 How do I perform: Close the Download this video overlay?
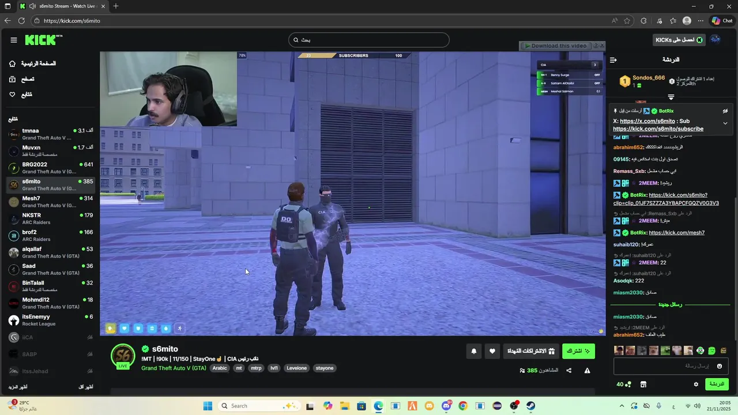click(x=602, y=45)
